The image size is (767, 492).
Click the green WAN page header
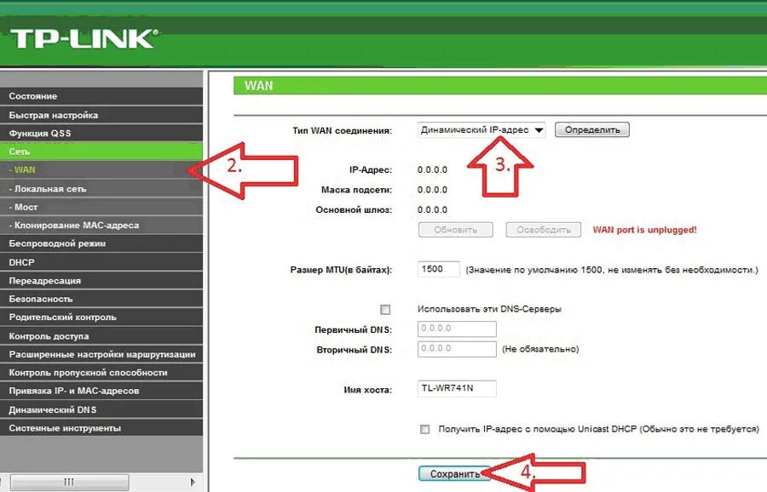(x=500, y=85)
